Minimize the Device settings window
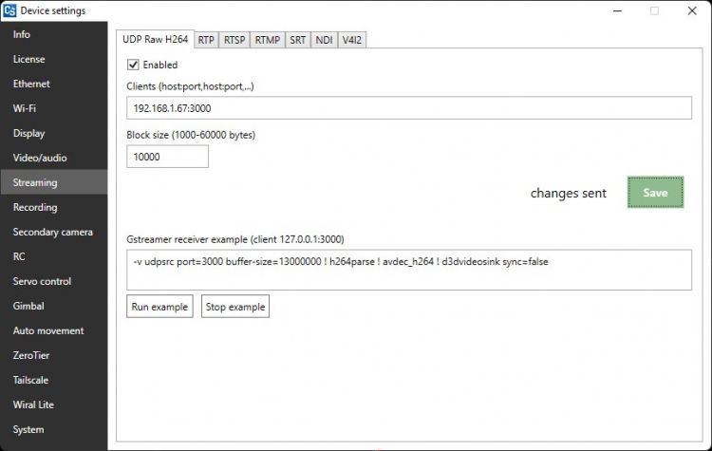The image size is (712, 451). 617,10
